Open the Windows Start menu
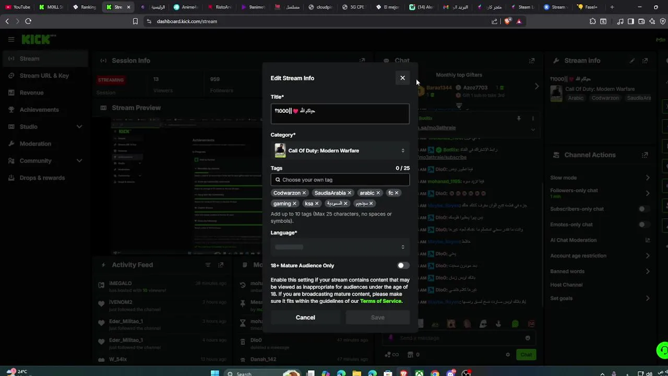 coord(214,373)
